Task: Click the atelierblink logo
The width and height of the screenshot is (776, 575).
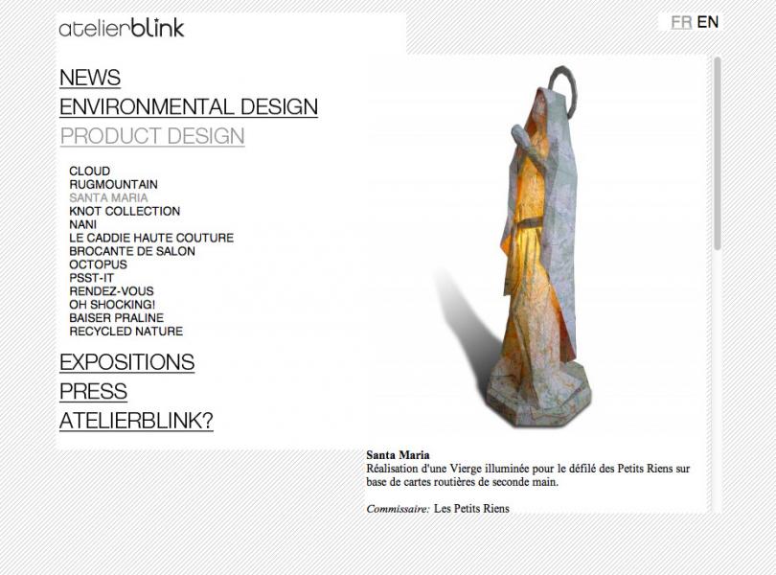Action: coord(122,28)
